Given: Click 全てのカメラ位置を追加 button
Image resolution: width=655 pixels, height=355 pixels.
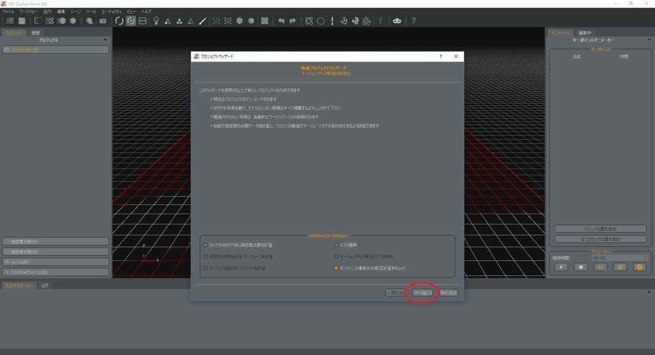Looking at the screenshot, I should point(600,239).
